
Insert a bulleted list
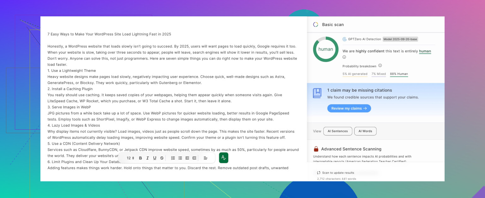tap(180, 158)
